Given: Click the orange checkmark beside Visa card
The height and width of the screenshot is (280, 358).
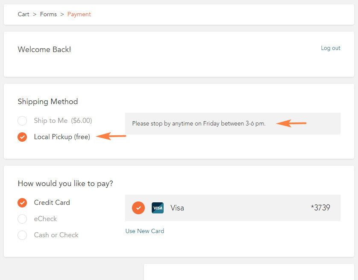Looking at the screenshot, I should [x=138, y=208].
